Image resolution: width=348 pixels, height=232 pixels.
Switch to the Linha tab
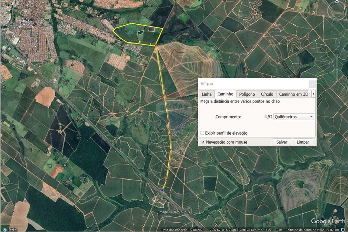[206, 94]
